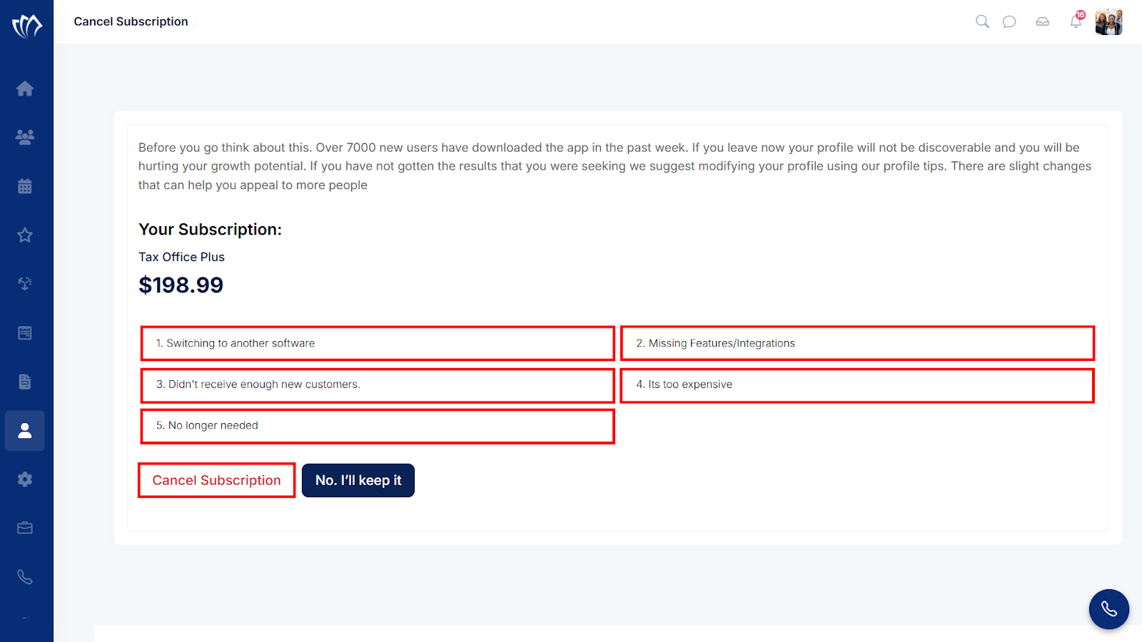Open the calendar icon in sidebar

pos(25,186)
